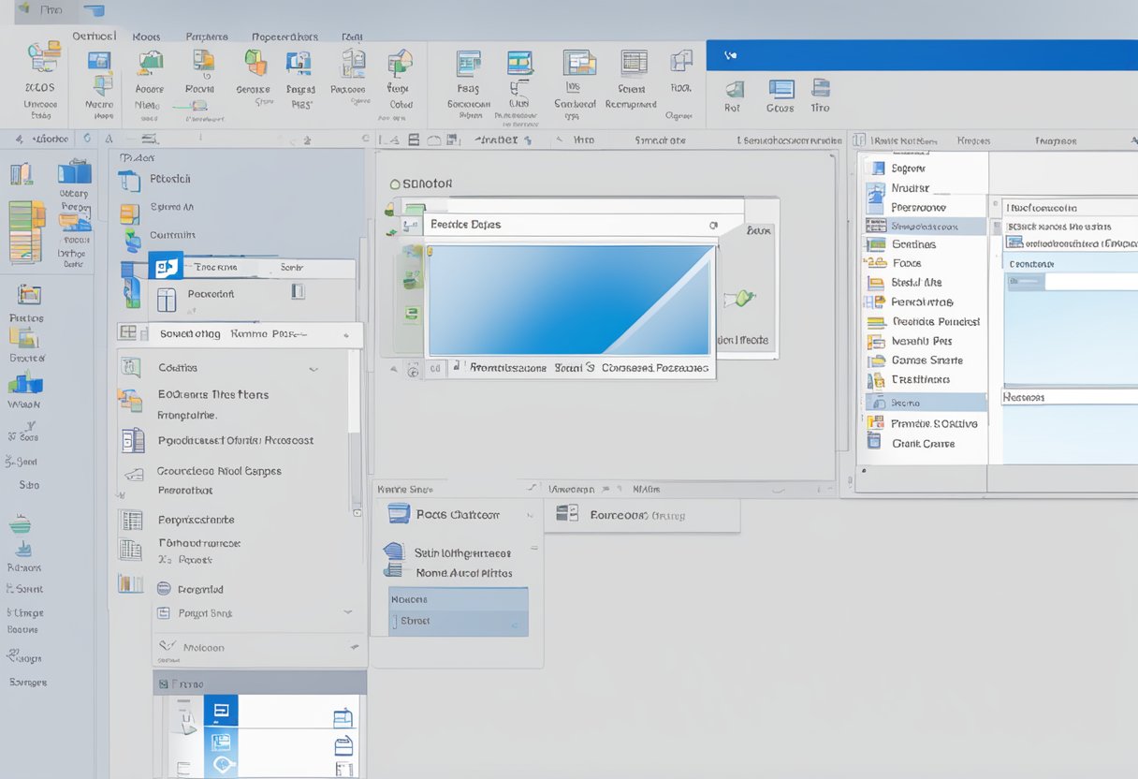
Task: Expand the Molded section at the dialog bottom
Action: 353,646
